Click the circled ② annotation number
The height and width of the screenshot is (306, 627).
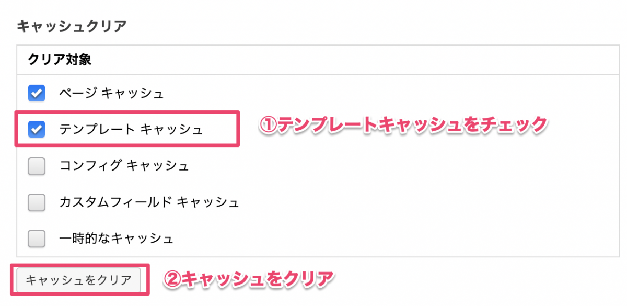[171, 279]
